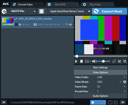This screenshot has width=128, height=105.
Task: Toggle the checkbox next to the file duration
Action: pos(16,25)
